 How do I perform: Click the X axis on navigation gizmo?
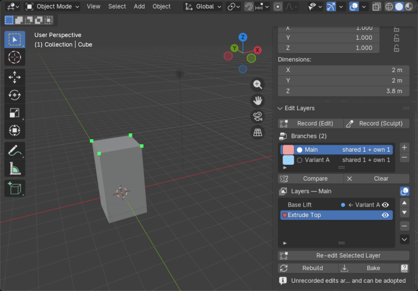[x=257, y=50]
